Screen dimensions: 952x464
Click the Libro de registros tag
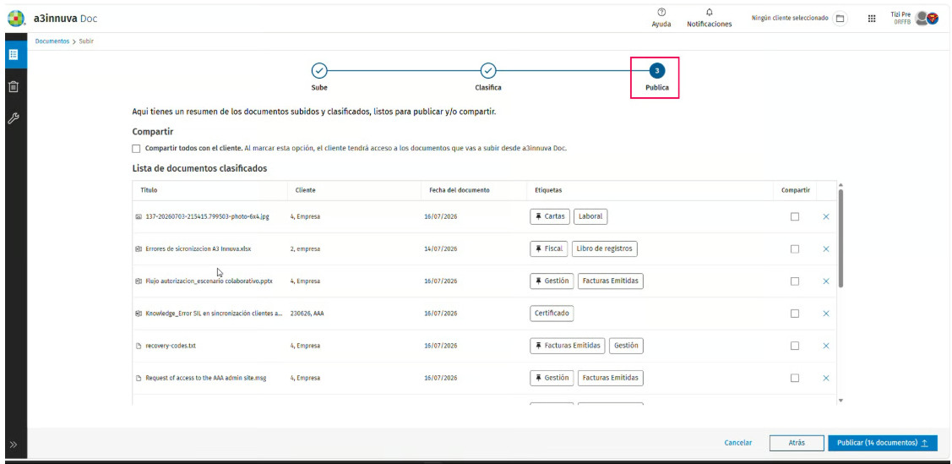(605, 248)
